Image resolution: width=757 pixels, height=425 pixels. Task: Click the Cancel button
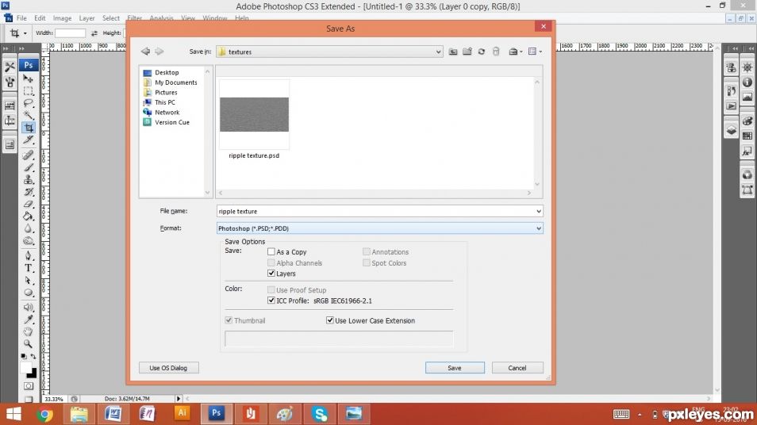tap(517, 368)
